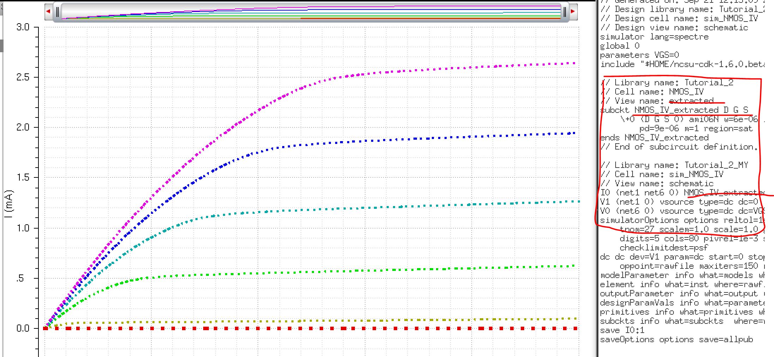774x357 pixels.
Task: Click the 'tnom=27 scalem=1.0' line
Action: (x=692, y=230)
